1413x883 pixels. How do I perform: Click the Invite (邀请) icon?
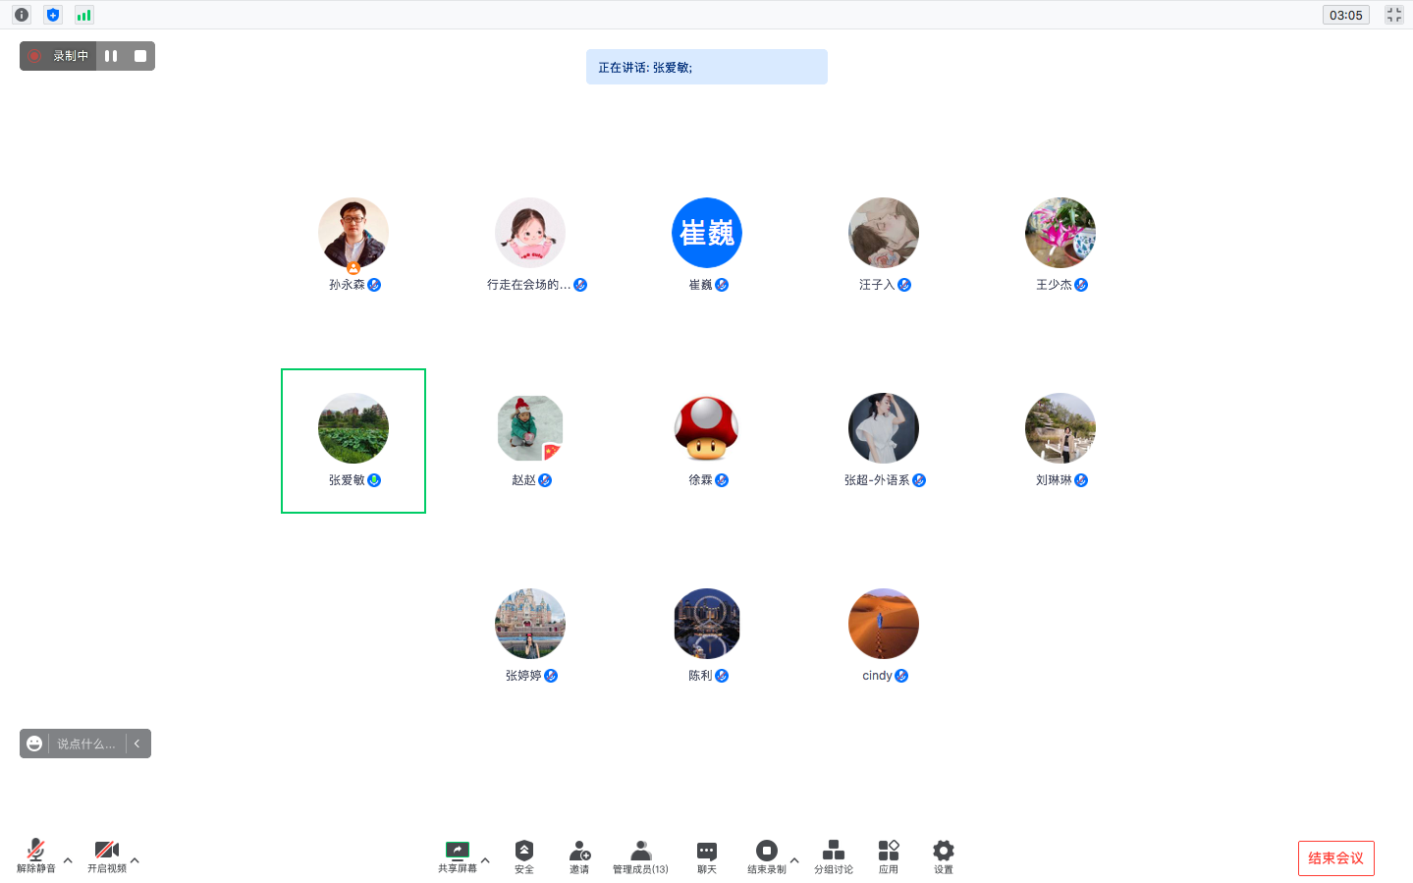tap(579, 855)
